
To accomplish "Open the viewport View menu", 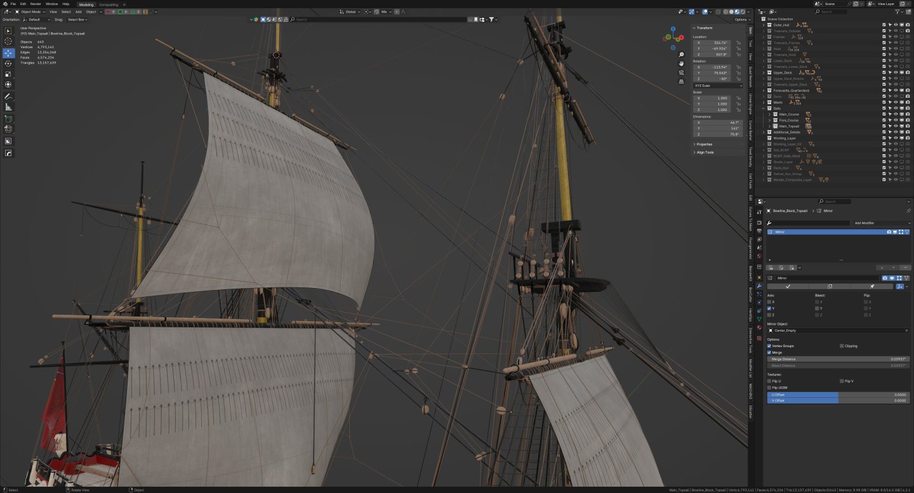I will [53, 11].
